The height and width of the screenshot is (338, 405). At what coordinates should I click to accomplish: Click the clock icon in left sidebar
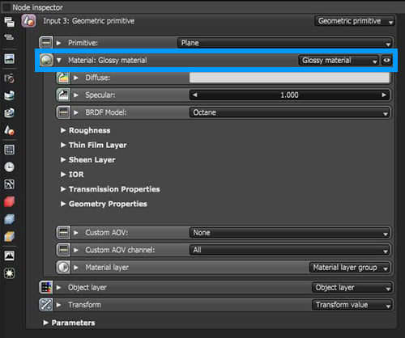click(x=10, y=167)
